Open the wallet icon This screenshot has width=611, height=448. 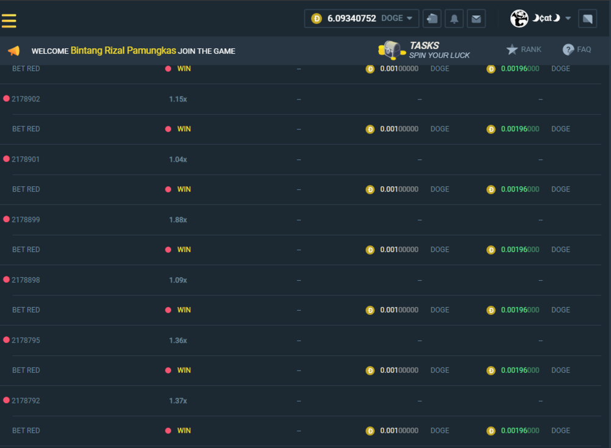(x=432, y=18)
